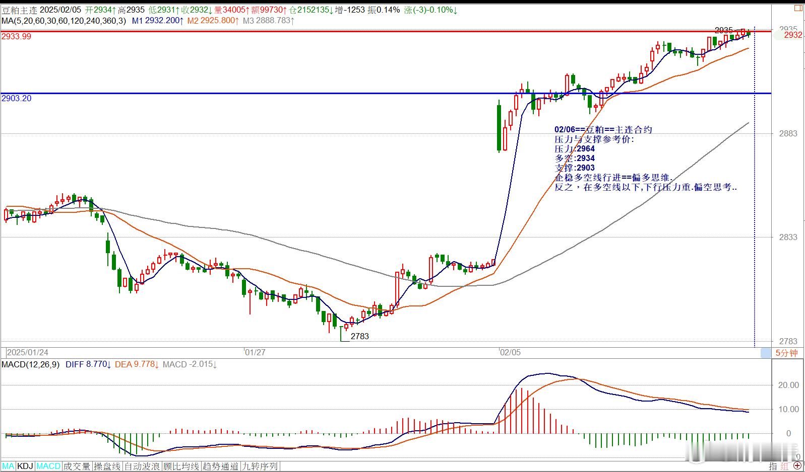Screen dimensions: 805x472
Task: Click the 2783 low-point label under the candles
Action: coord(360,336)
